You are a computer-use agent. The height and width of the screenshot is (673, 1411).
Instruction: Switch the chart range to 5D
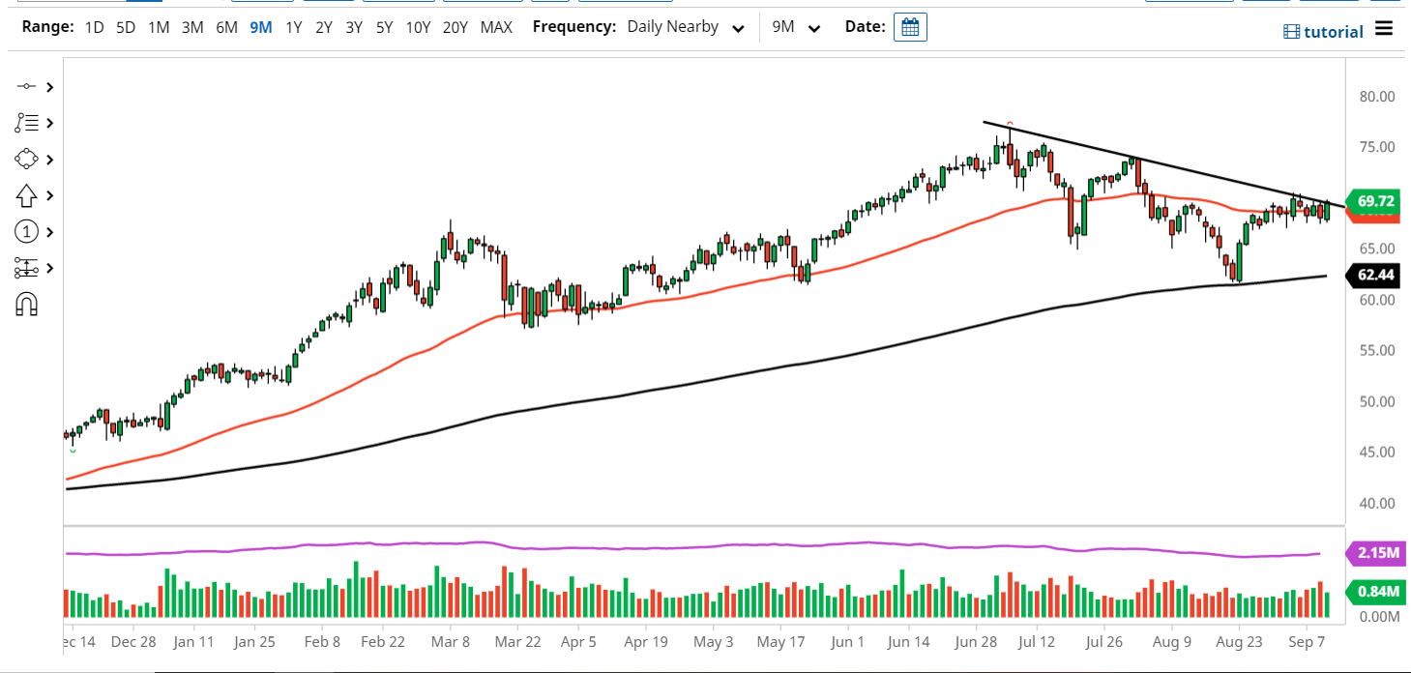click(x=125, y=27)
